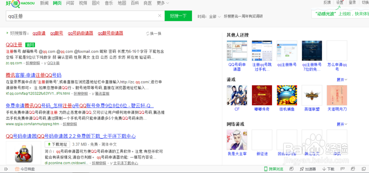
Task: Expand the 网络游戏 section with 展开
Action: 342,124
